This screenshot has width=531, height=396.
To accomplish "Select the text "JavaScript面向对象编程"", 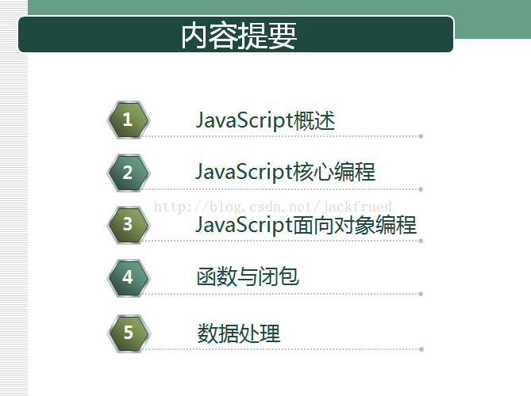I will pyautogui.click(x=306, y=225).
